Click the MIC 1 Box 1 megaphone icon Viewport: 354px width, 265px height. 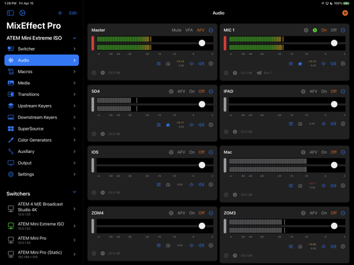click(259, 73)
